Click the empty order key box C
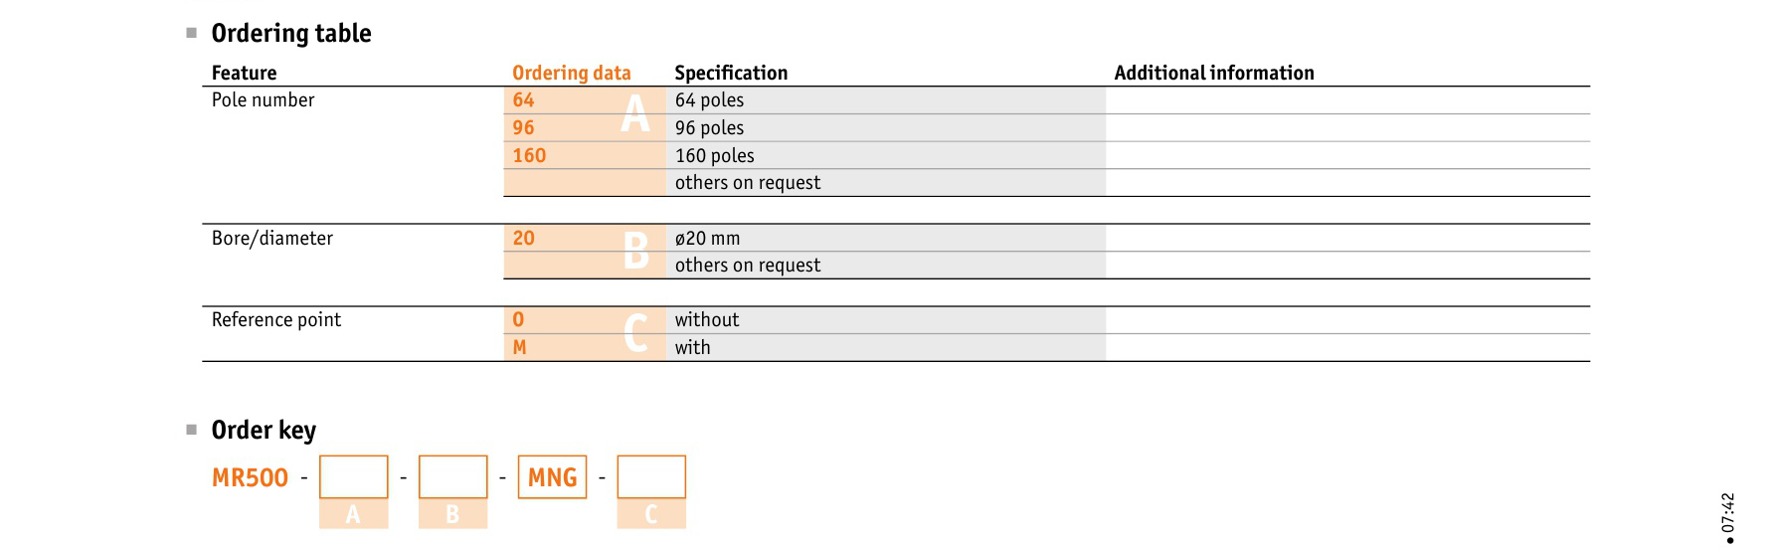The image size is (1776, 548). [651, 476]
